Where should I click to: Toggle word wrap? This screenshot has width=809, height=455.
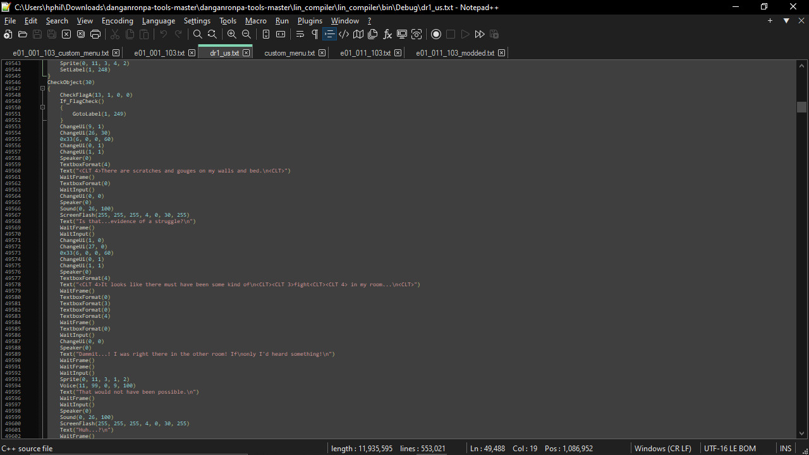point(300,34)
